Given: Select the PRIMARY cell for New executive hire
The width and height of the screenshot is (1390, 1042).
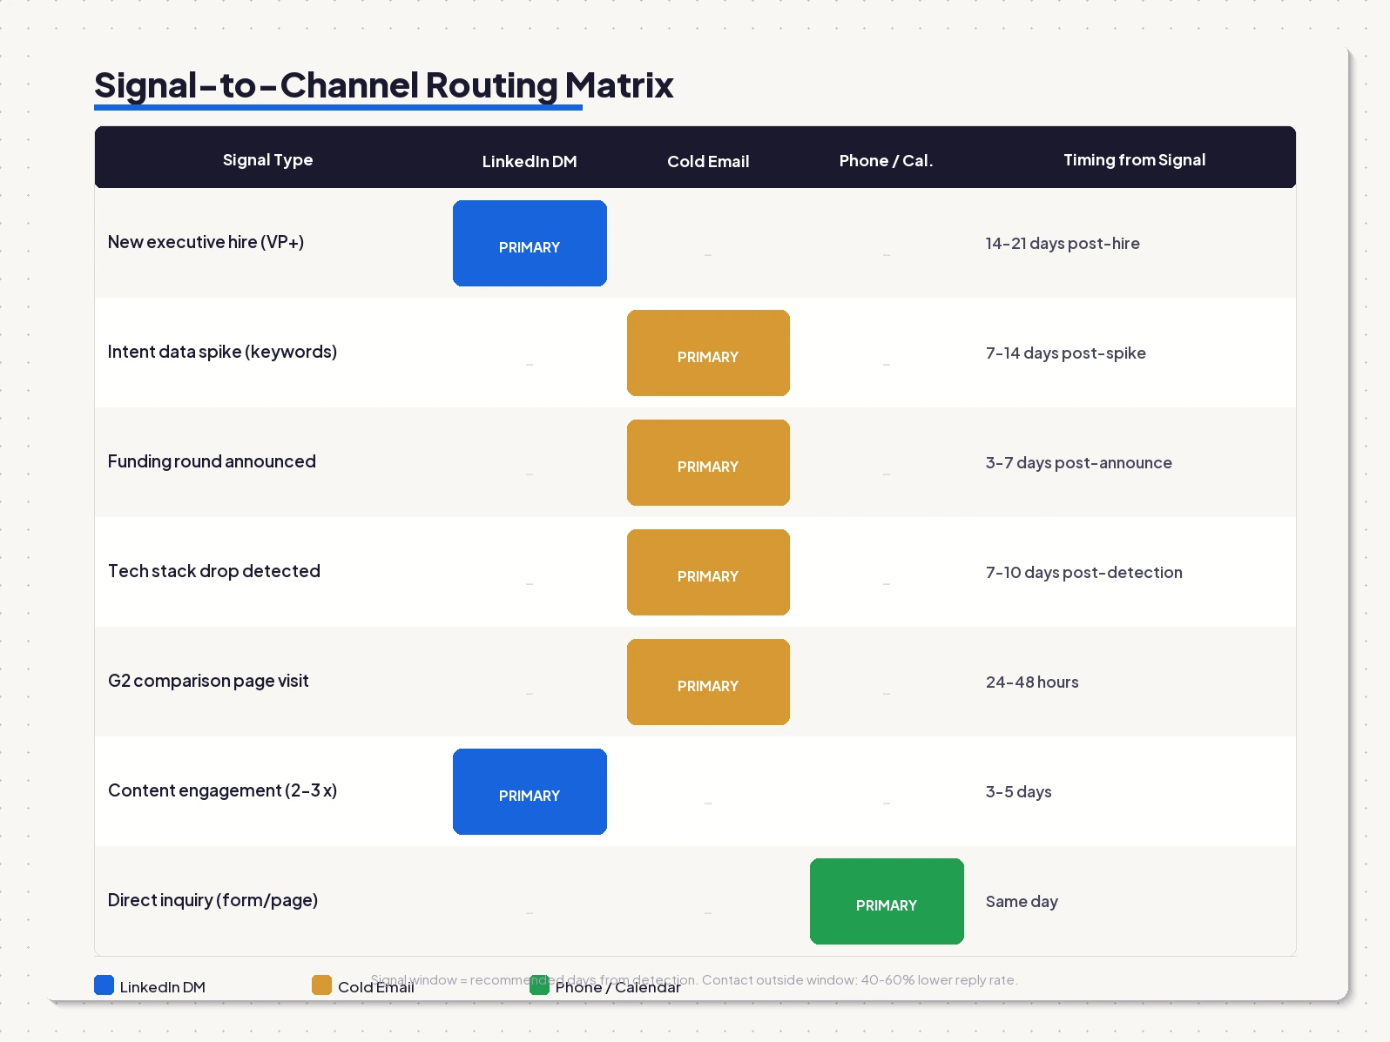Looking at the screenshot, I should (530, 243).
